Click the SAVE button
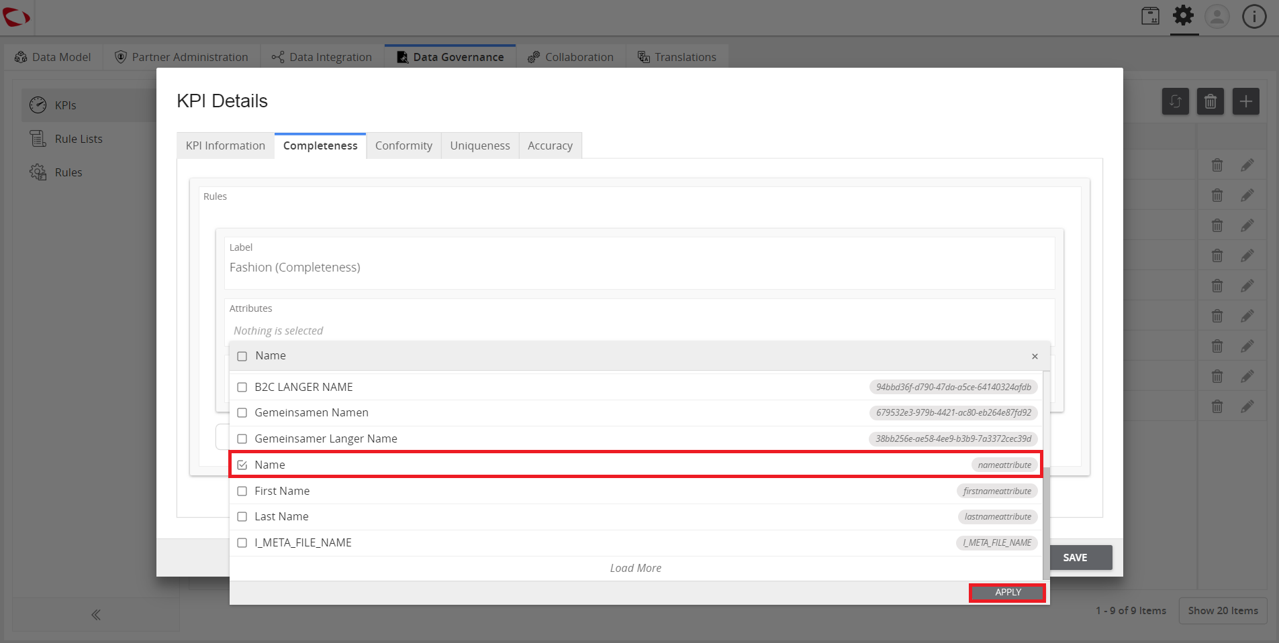1279x643 pixels. 1075,558
